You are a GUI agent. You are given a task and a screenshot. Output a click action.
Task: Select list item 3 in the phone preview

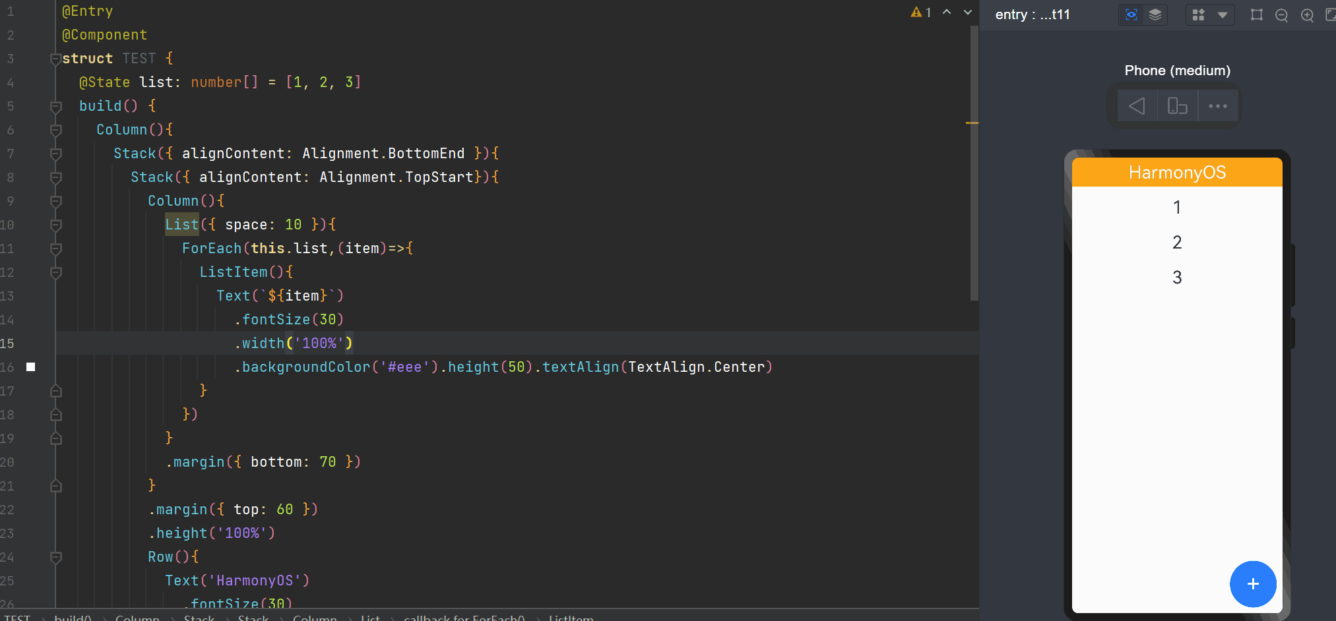1177,277
